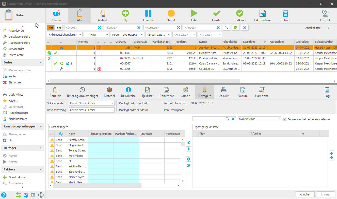Screen dimensions: 337x199
Task: Open the avd Acrylicon dropdown
Action: [x=259, y=119]
